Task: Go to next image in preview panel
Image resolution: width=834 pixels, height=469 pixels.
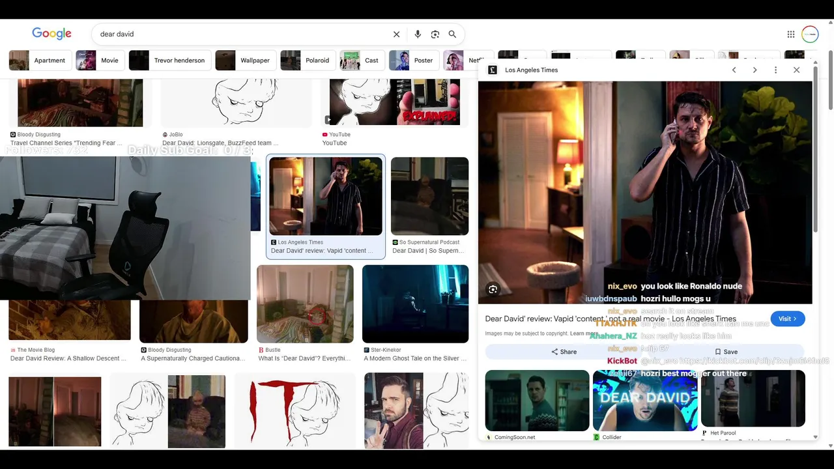Action: pyautogui.click(x=755, y=70)
